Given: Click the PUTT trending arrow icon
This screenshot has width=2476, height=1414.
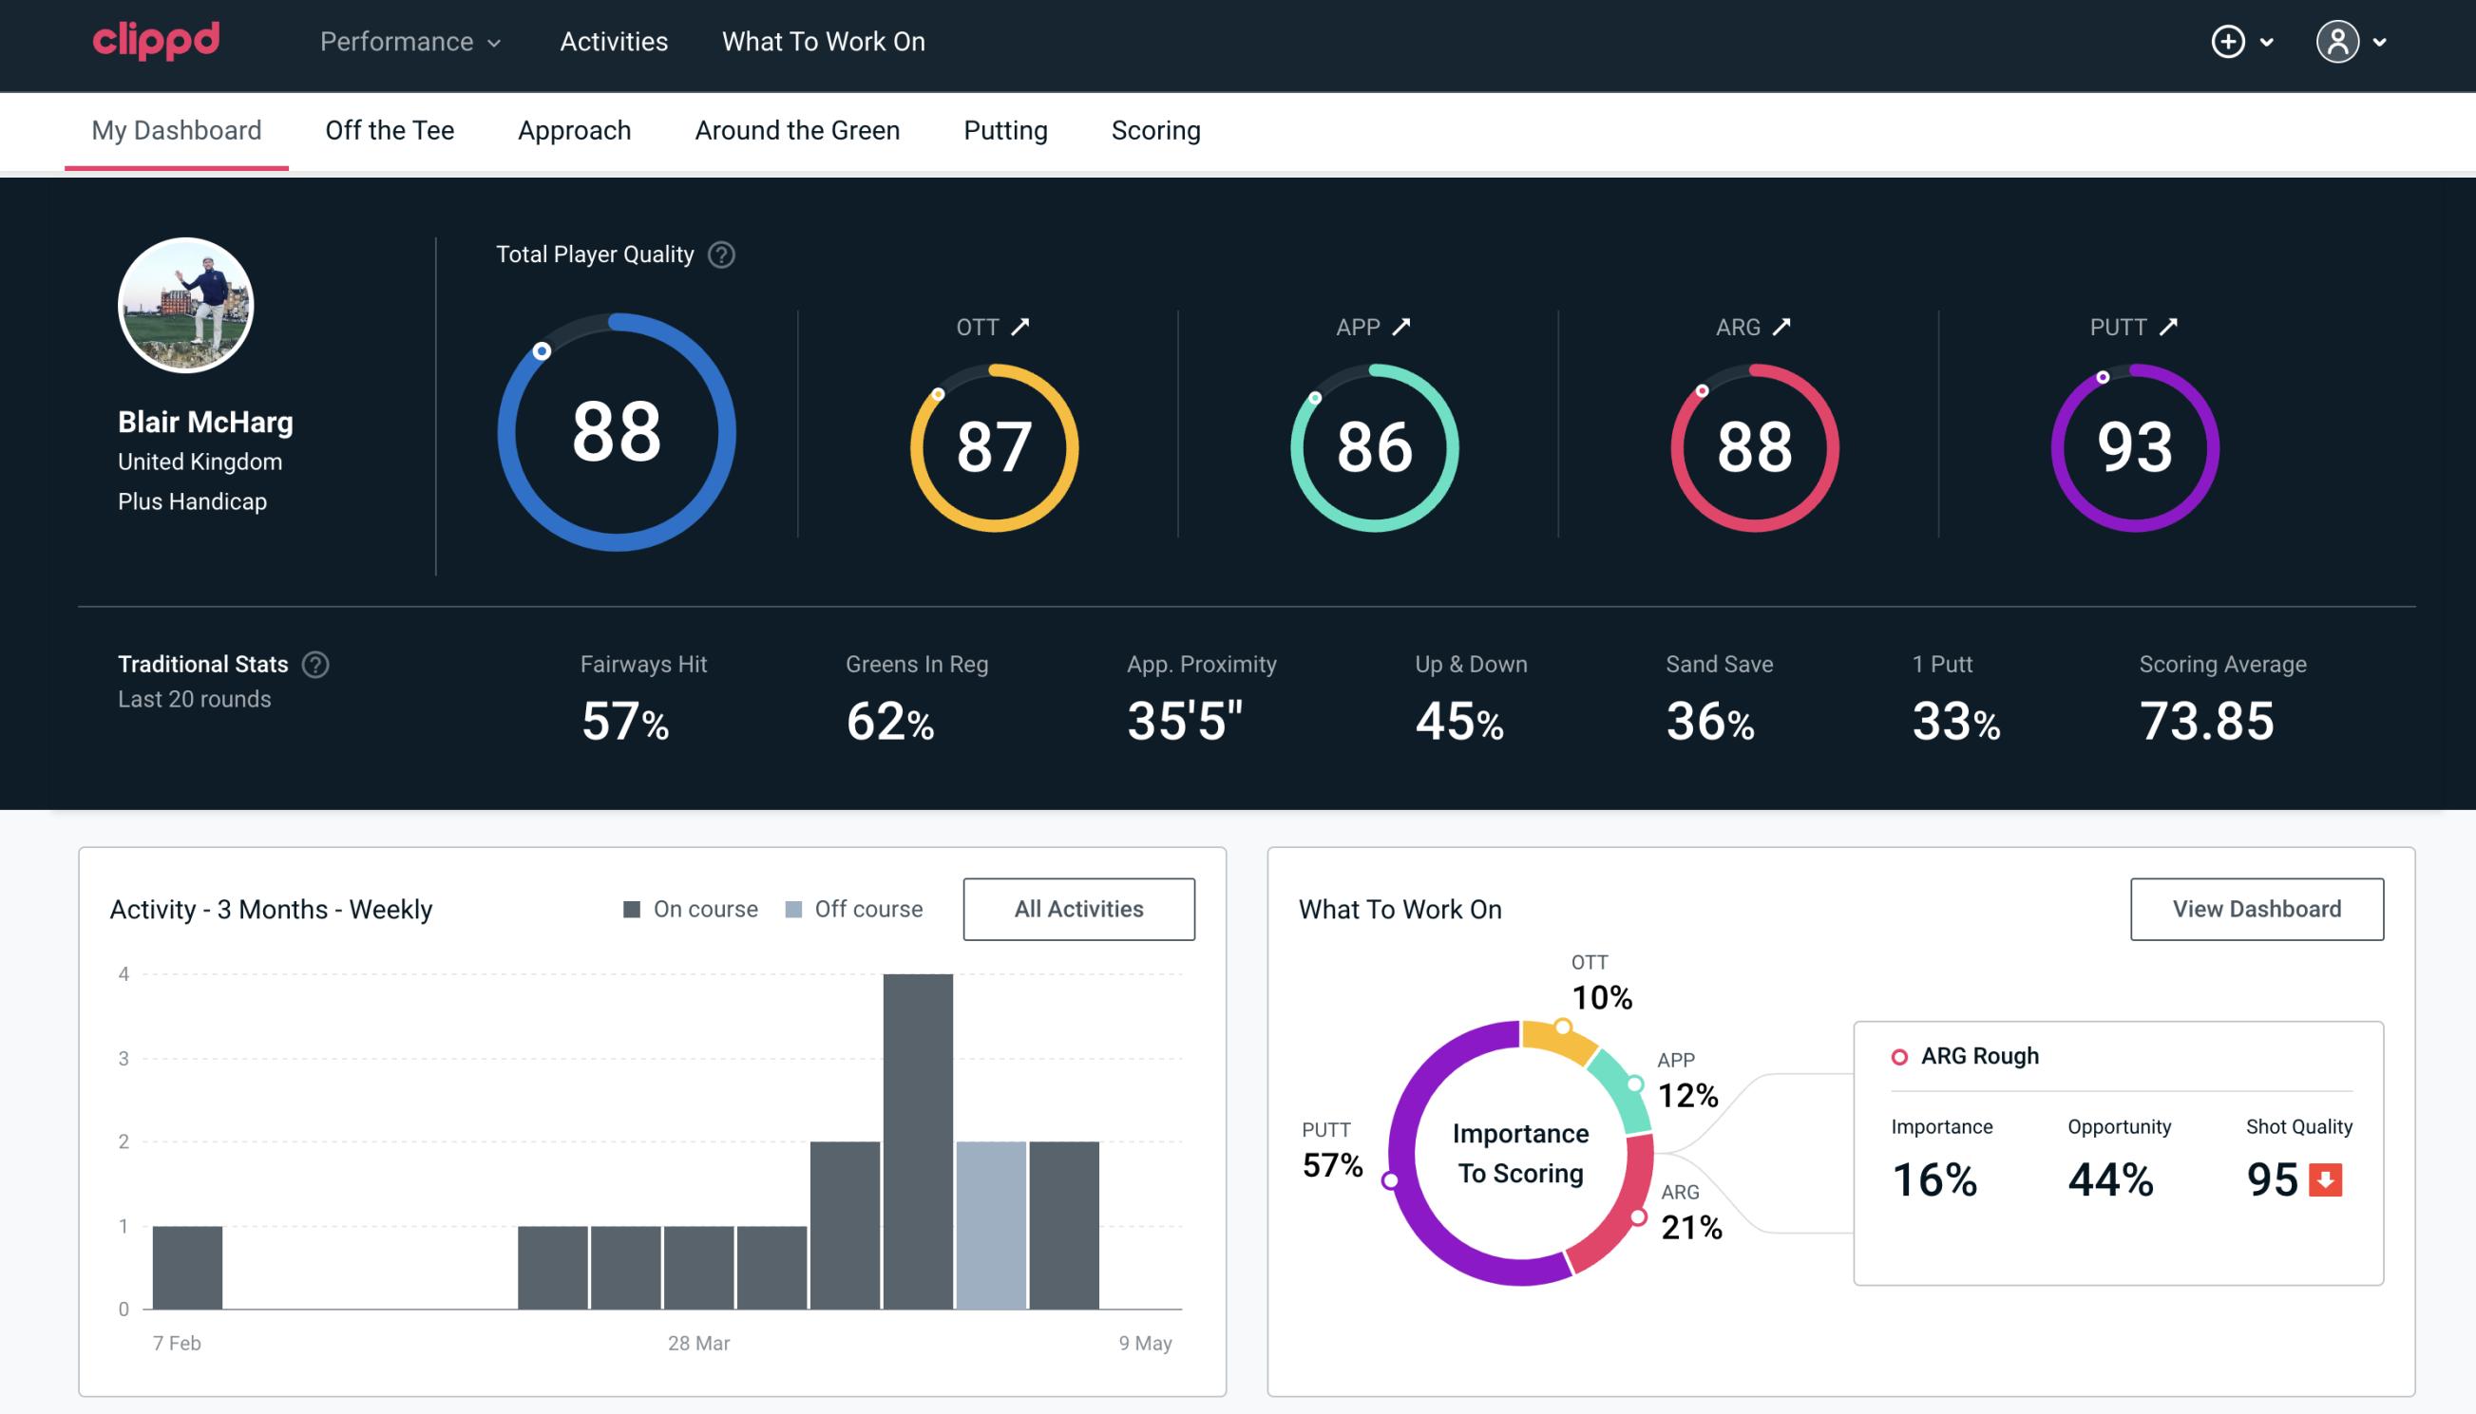Looking at the screenshot, I should coord(2173,327).
